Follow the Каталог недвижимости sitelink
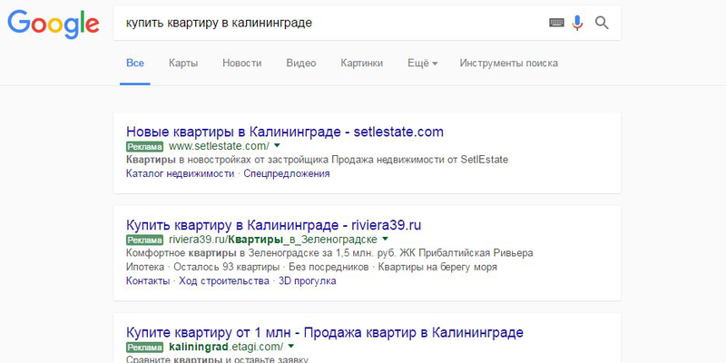The width and height of the screenshot is (726, 363). tap(180, 173)
